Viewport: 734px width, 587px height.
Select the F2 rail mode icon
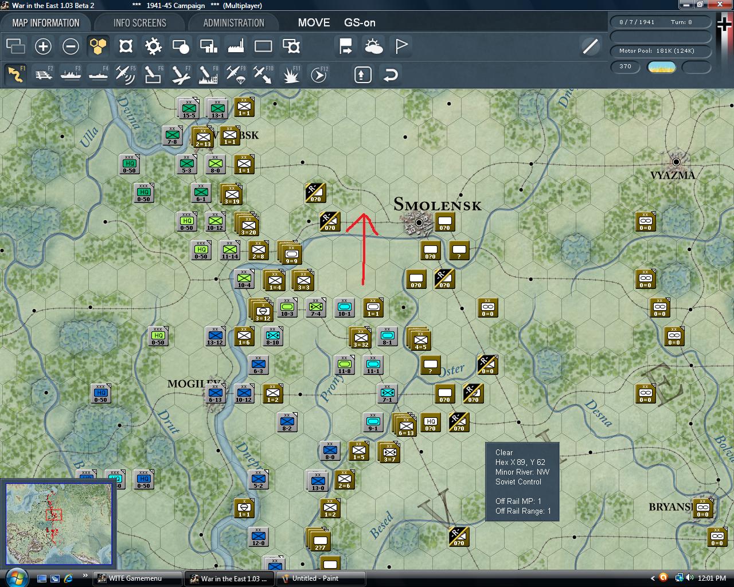click(43, 75)
